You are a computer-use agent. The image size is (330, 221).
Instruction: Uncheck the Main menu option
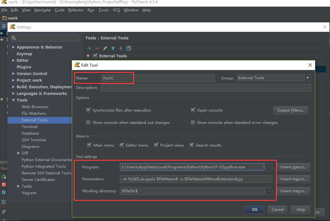89,145
